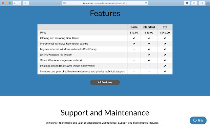Click the Standard price $39.99
The height and width of the screenshot is (126, 210).
click(149, 33)
